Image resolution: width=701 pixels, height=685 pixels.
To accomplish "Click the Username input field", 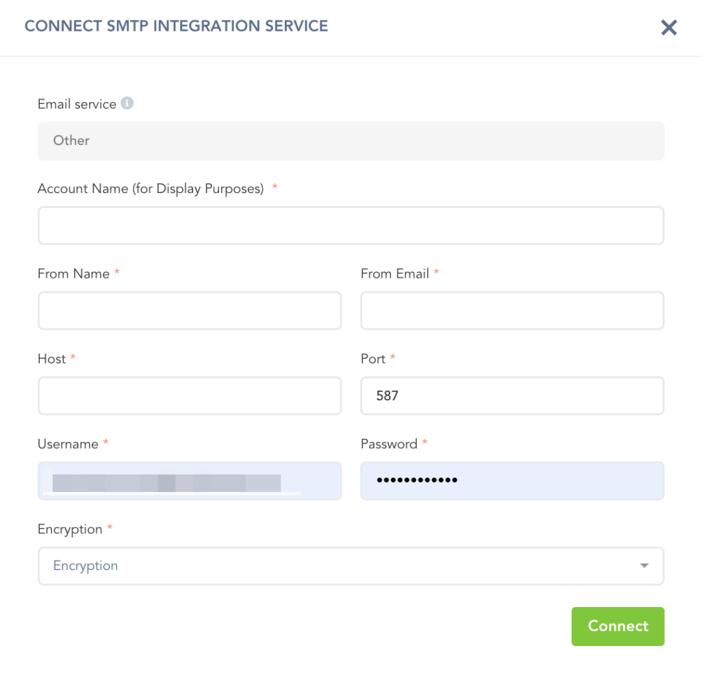I will point(190,481).
